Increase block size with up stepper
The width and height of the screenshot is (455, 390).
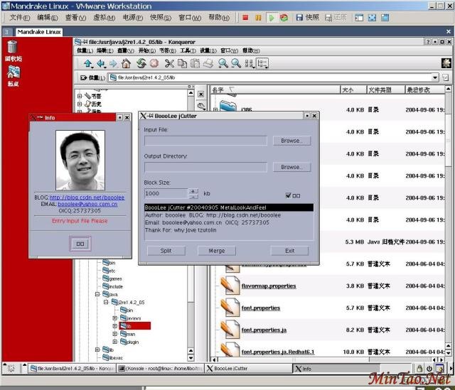point(193,190)
